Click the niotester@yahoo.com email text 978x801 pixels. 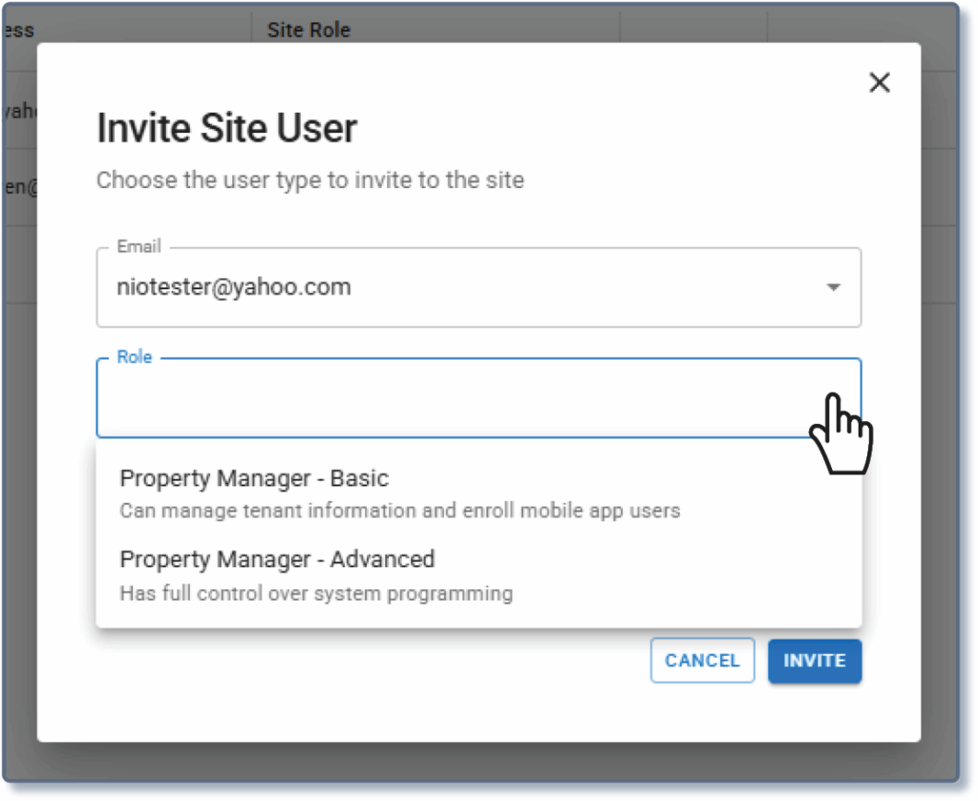(234, 286)
